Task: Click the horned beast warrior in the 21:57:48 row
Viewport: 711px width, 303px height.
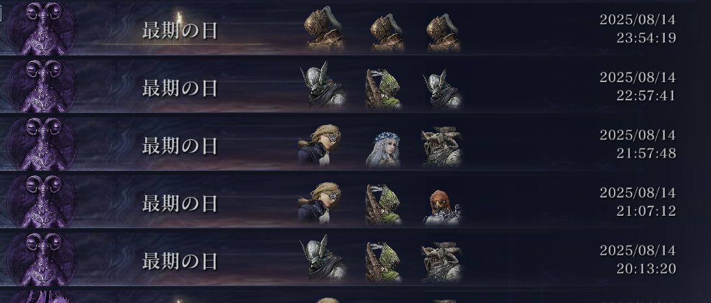Action: click(x=441, y=147)
